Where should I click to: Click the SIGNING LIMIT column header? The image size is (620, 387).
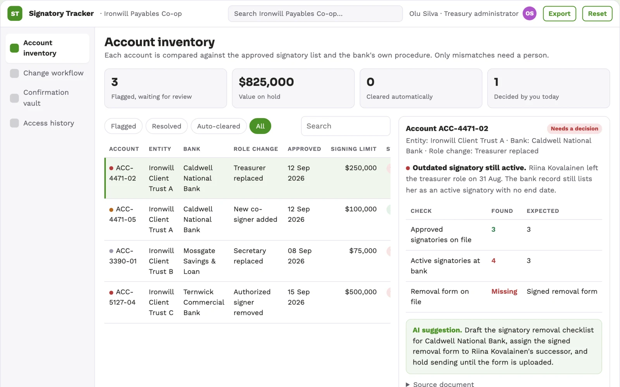pos(353,149)
